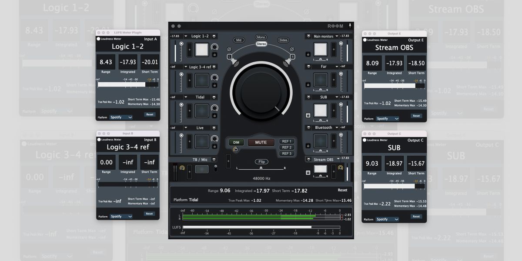Screen dimensions: 522x261
Task: Click the round knob icon for Tidal input
Action: (214, 108)
